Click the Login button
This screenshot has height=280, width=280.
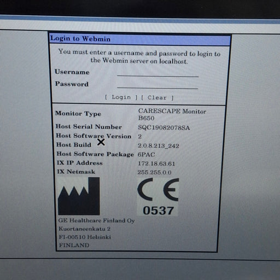click(121, 97)
